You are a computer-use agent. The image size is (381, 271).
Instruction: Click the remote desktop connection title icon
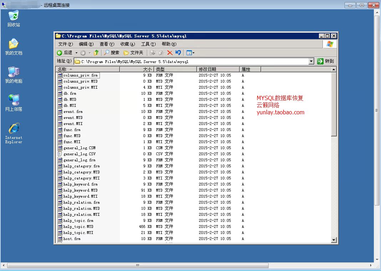click(x=4, y=5)
